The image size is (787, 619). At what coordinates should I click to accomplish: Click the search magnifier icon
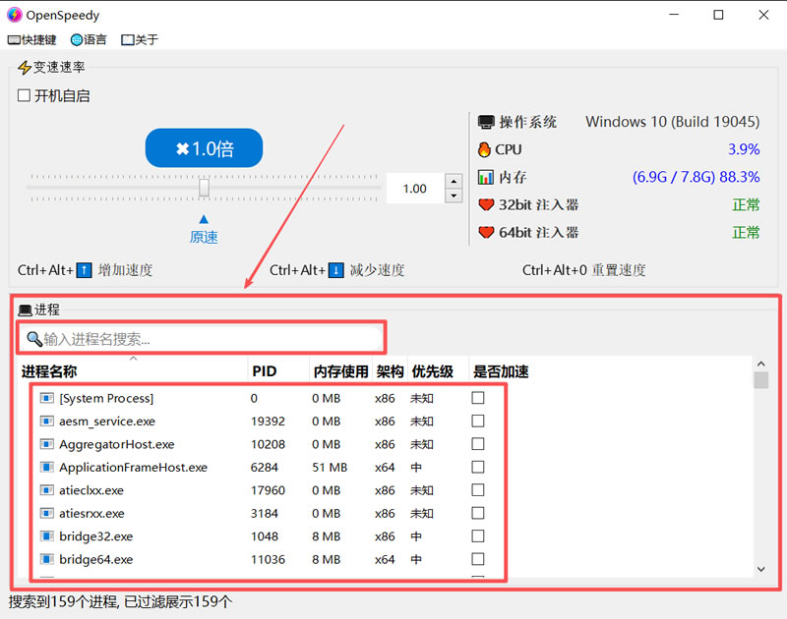tap(34, 339)
